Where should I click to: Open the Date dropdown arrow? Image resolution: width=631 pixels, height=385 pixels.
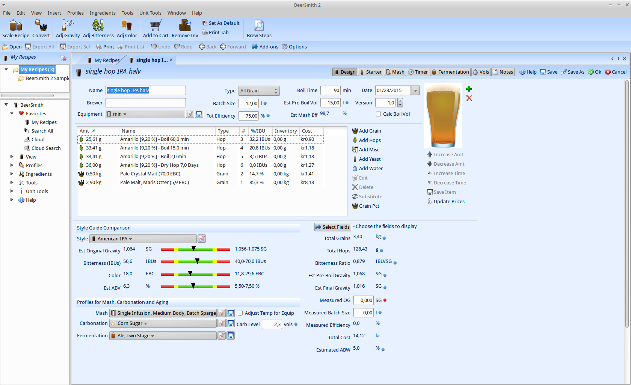pos(415,90)
